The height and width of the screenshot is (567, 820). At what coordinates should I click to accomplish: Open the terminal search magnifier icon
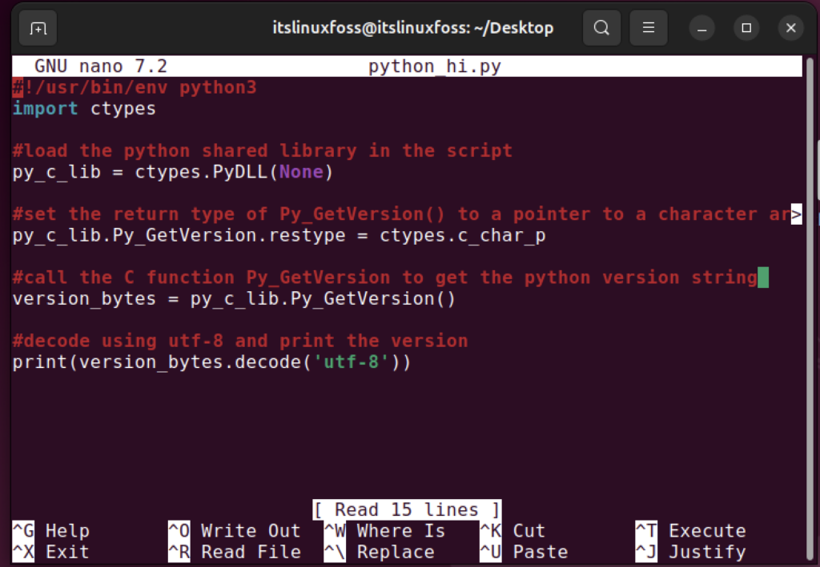[601, 28]
